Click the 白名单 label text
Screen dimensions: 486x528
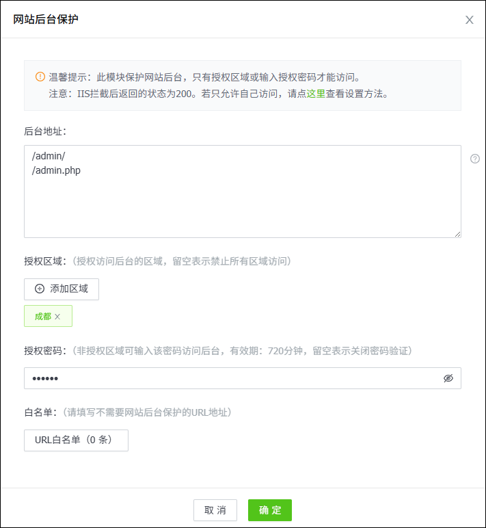point(39,412)
